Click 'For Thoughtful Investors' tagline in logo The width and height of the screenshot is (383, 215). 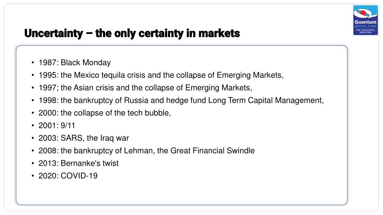pos(365,31)
